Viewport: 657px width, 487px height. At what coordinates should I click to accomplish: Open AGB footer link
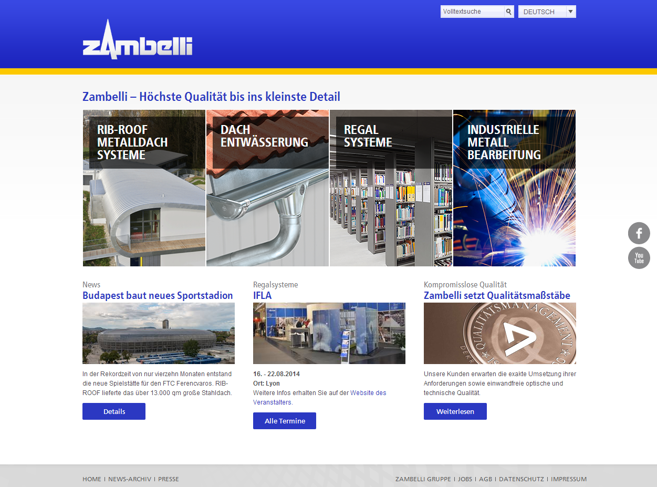pos(486,479)
